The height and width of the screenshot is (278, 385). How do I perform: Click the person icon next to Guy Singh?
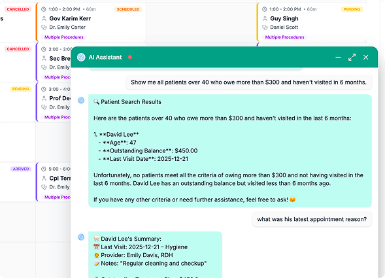pos(265,18)
